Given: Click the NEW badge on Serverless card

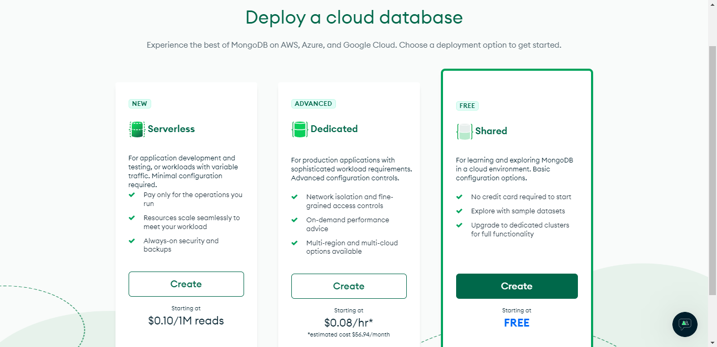Looking at the screenshot, I should 140,104.
